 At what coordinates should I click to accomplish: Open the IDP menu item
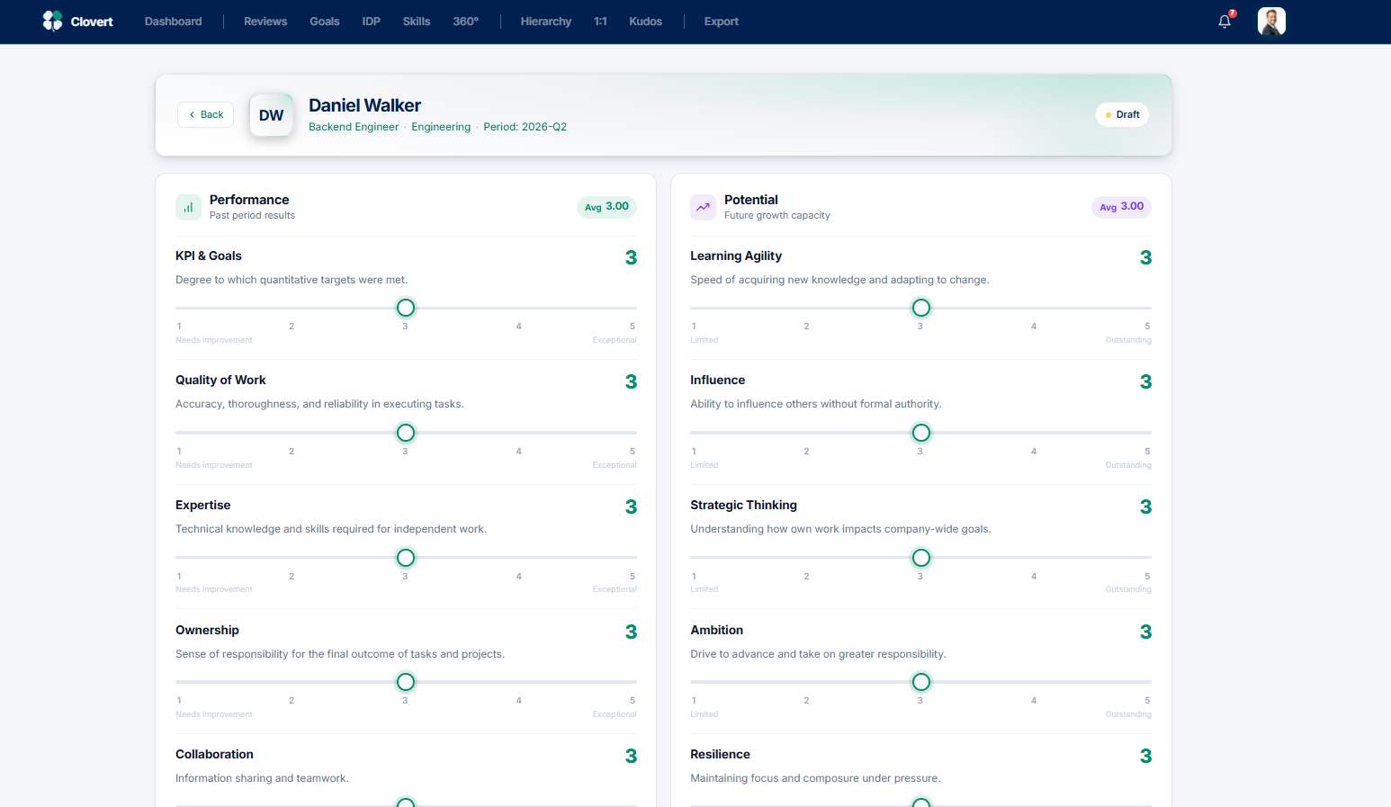pyautogui.click(x=372, y=22)
